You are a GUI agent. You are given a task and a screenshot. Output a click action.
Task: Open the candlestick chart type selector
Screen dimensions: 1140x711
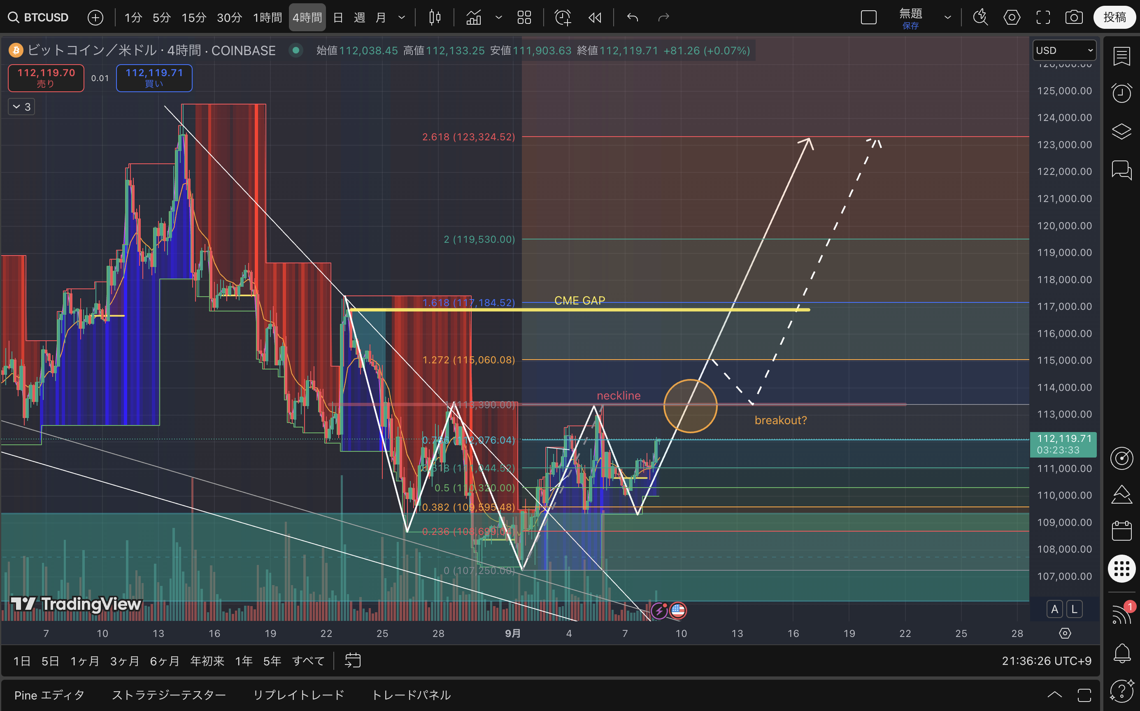435,18
